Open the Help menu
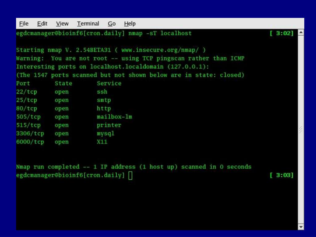Screen dimensions: 316x237 130,23
